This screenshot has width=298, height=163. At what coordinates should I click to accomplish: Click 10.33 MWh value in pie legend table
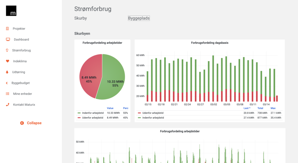tap(113, 113)
